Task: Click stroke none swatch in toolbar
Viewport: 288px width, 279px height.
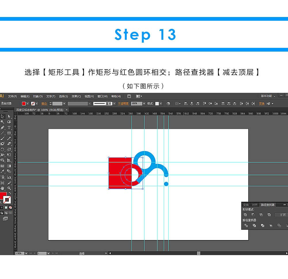Action: pyautogui.click(x=7, y=200)
